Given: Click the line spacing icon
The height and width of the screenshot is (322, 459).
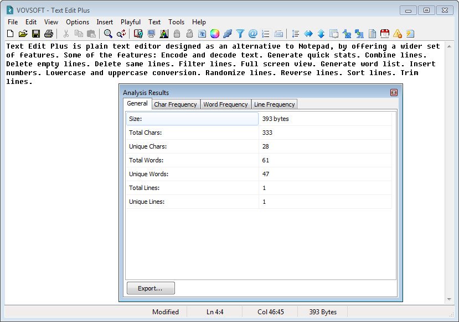Looking at the screenshot, I should (295, 34).
